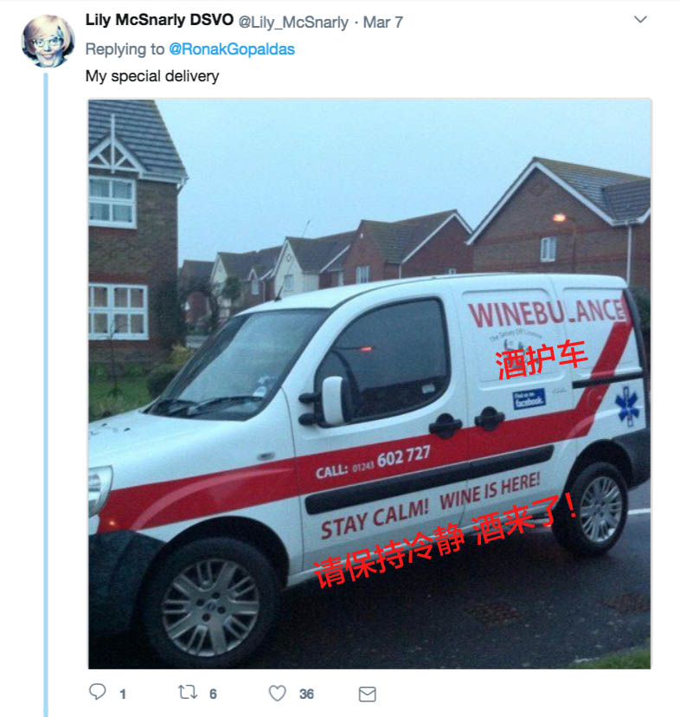This screenshot has width=680, height=717.
Task: Click the tweet text My special delivery
Action: 152,76
